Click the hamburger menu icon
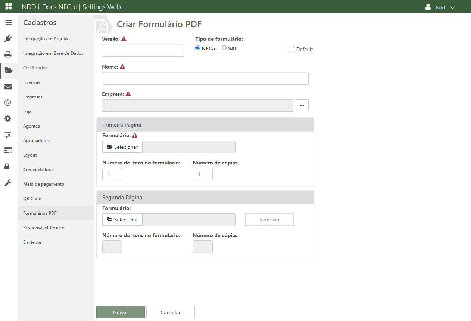Viewport: 471px width, 321px height. [x=8, y=23]
